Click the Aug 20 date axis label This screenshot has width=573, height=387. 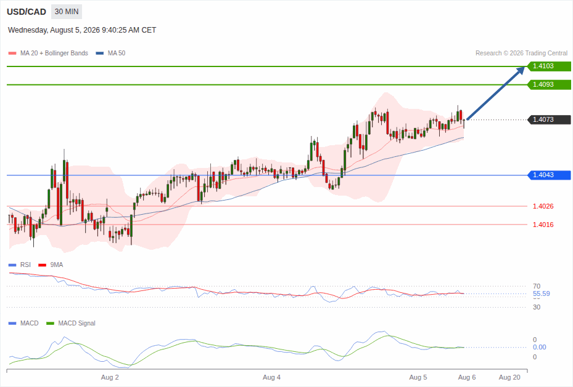point(509,377)
